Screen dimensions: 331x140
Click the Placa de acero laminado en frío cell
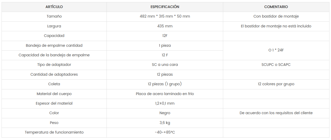point(165,94)
